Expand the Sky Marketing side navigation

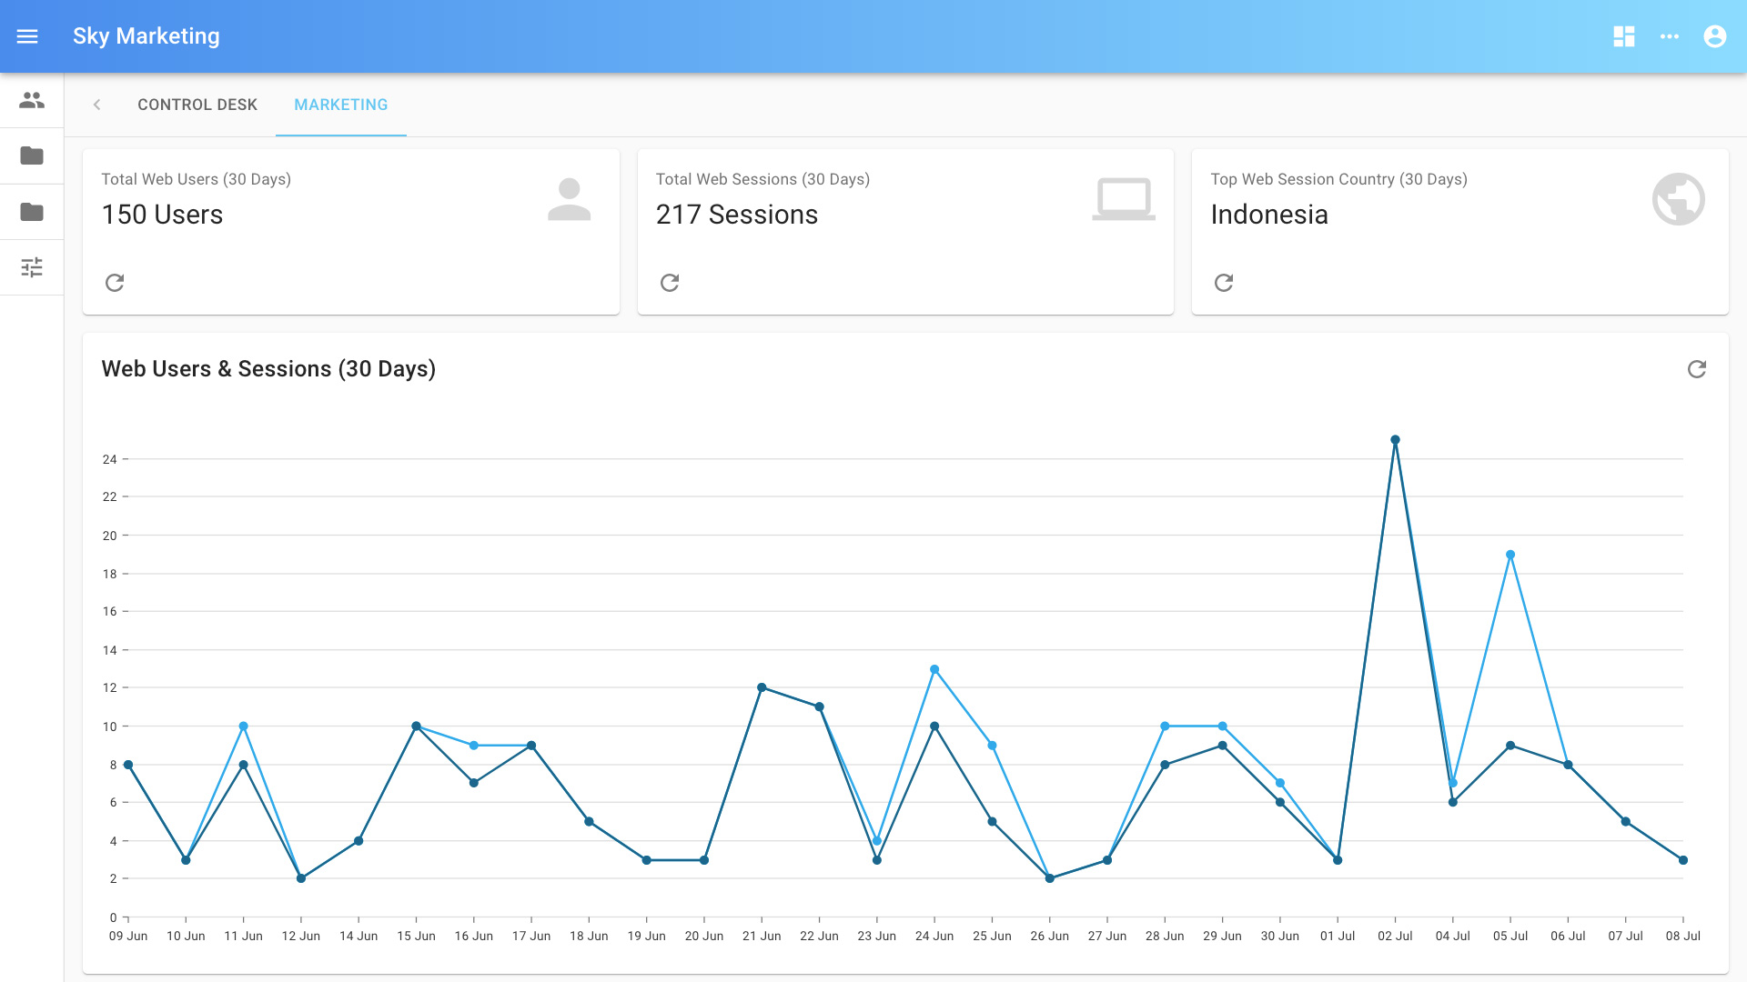[x=28, y=36]
